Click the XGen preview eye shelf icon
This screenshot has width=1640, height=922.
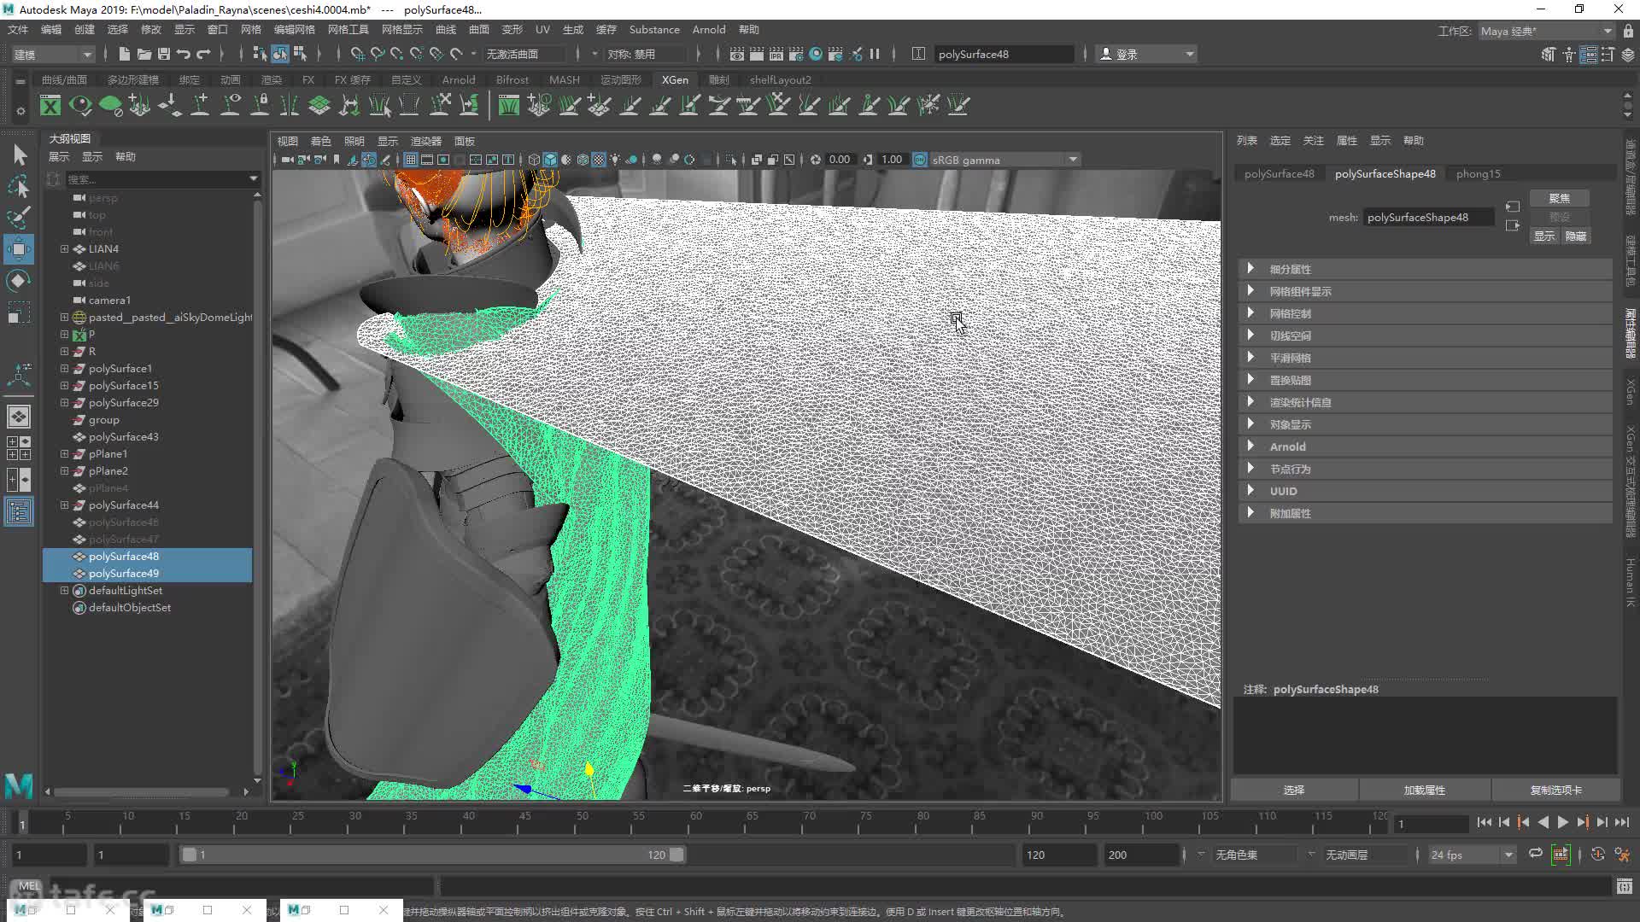[x=80, y=106]
